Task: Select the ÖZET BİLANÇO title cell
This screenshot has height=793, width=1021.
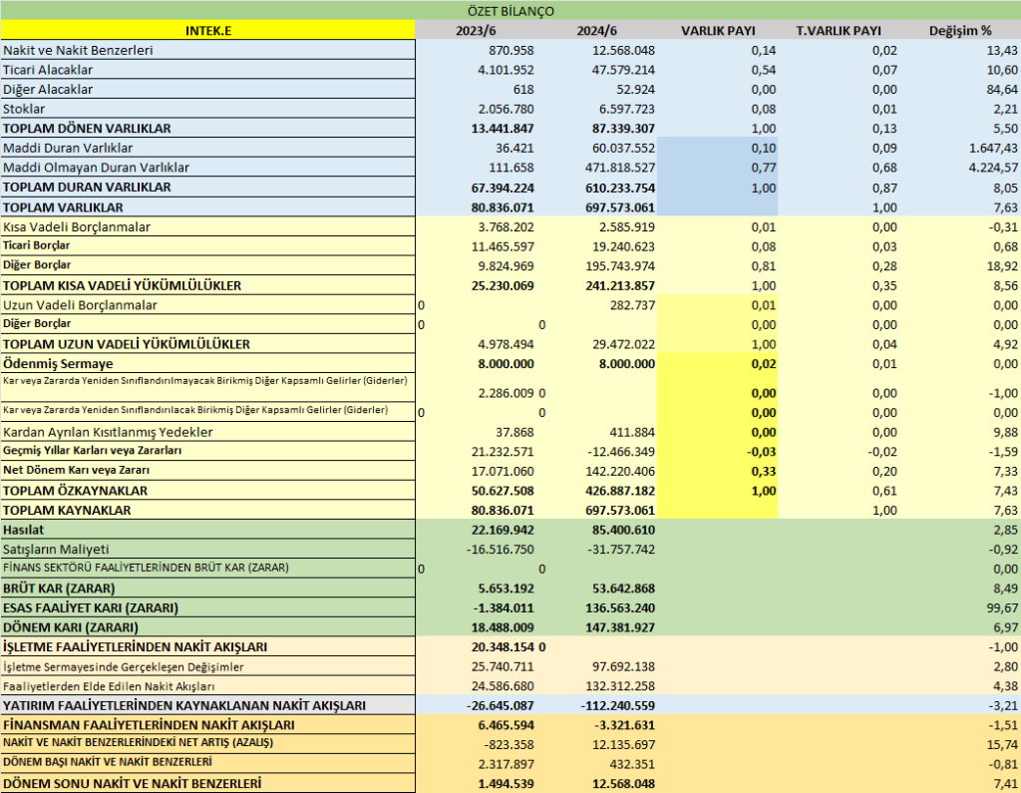Action: [510, 10]
